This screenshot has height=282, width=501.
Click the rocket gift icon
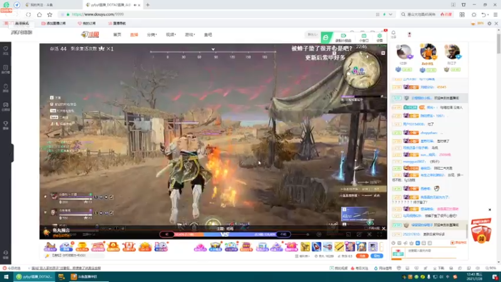coord(316,246)
